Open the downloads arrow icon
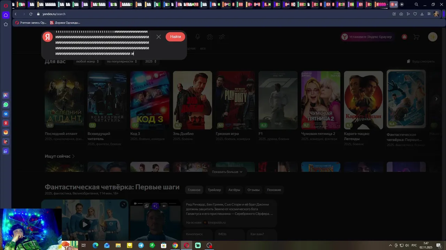This screenshot has height=250, width=446. [x=422, y=14]
